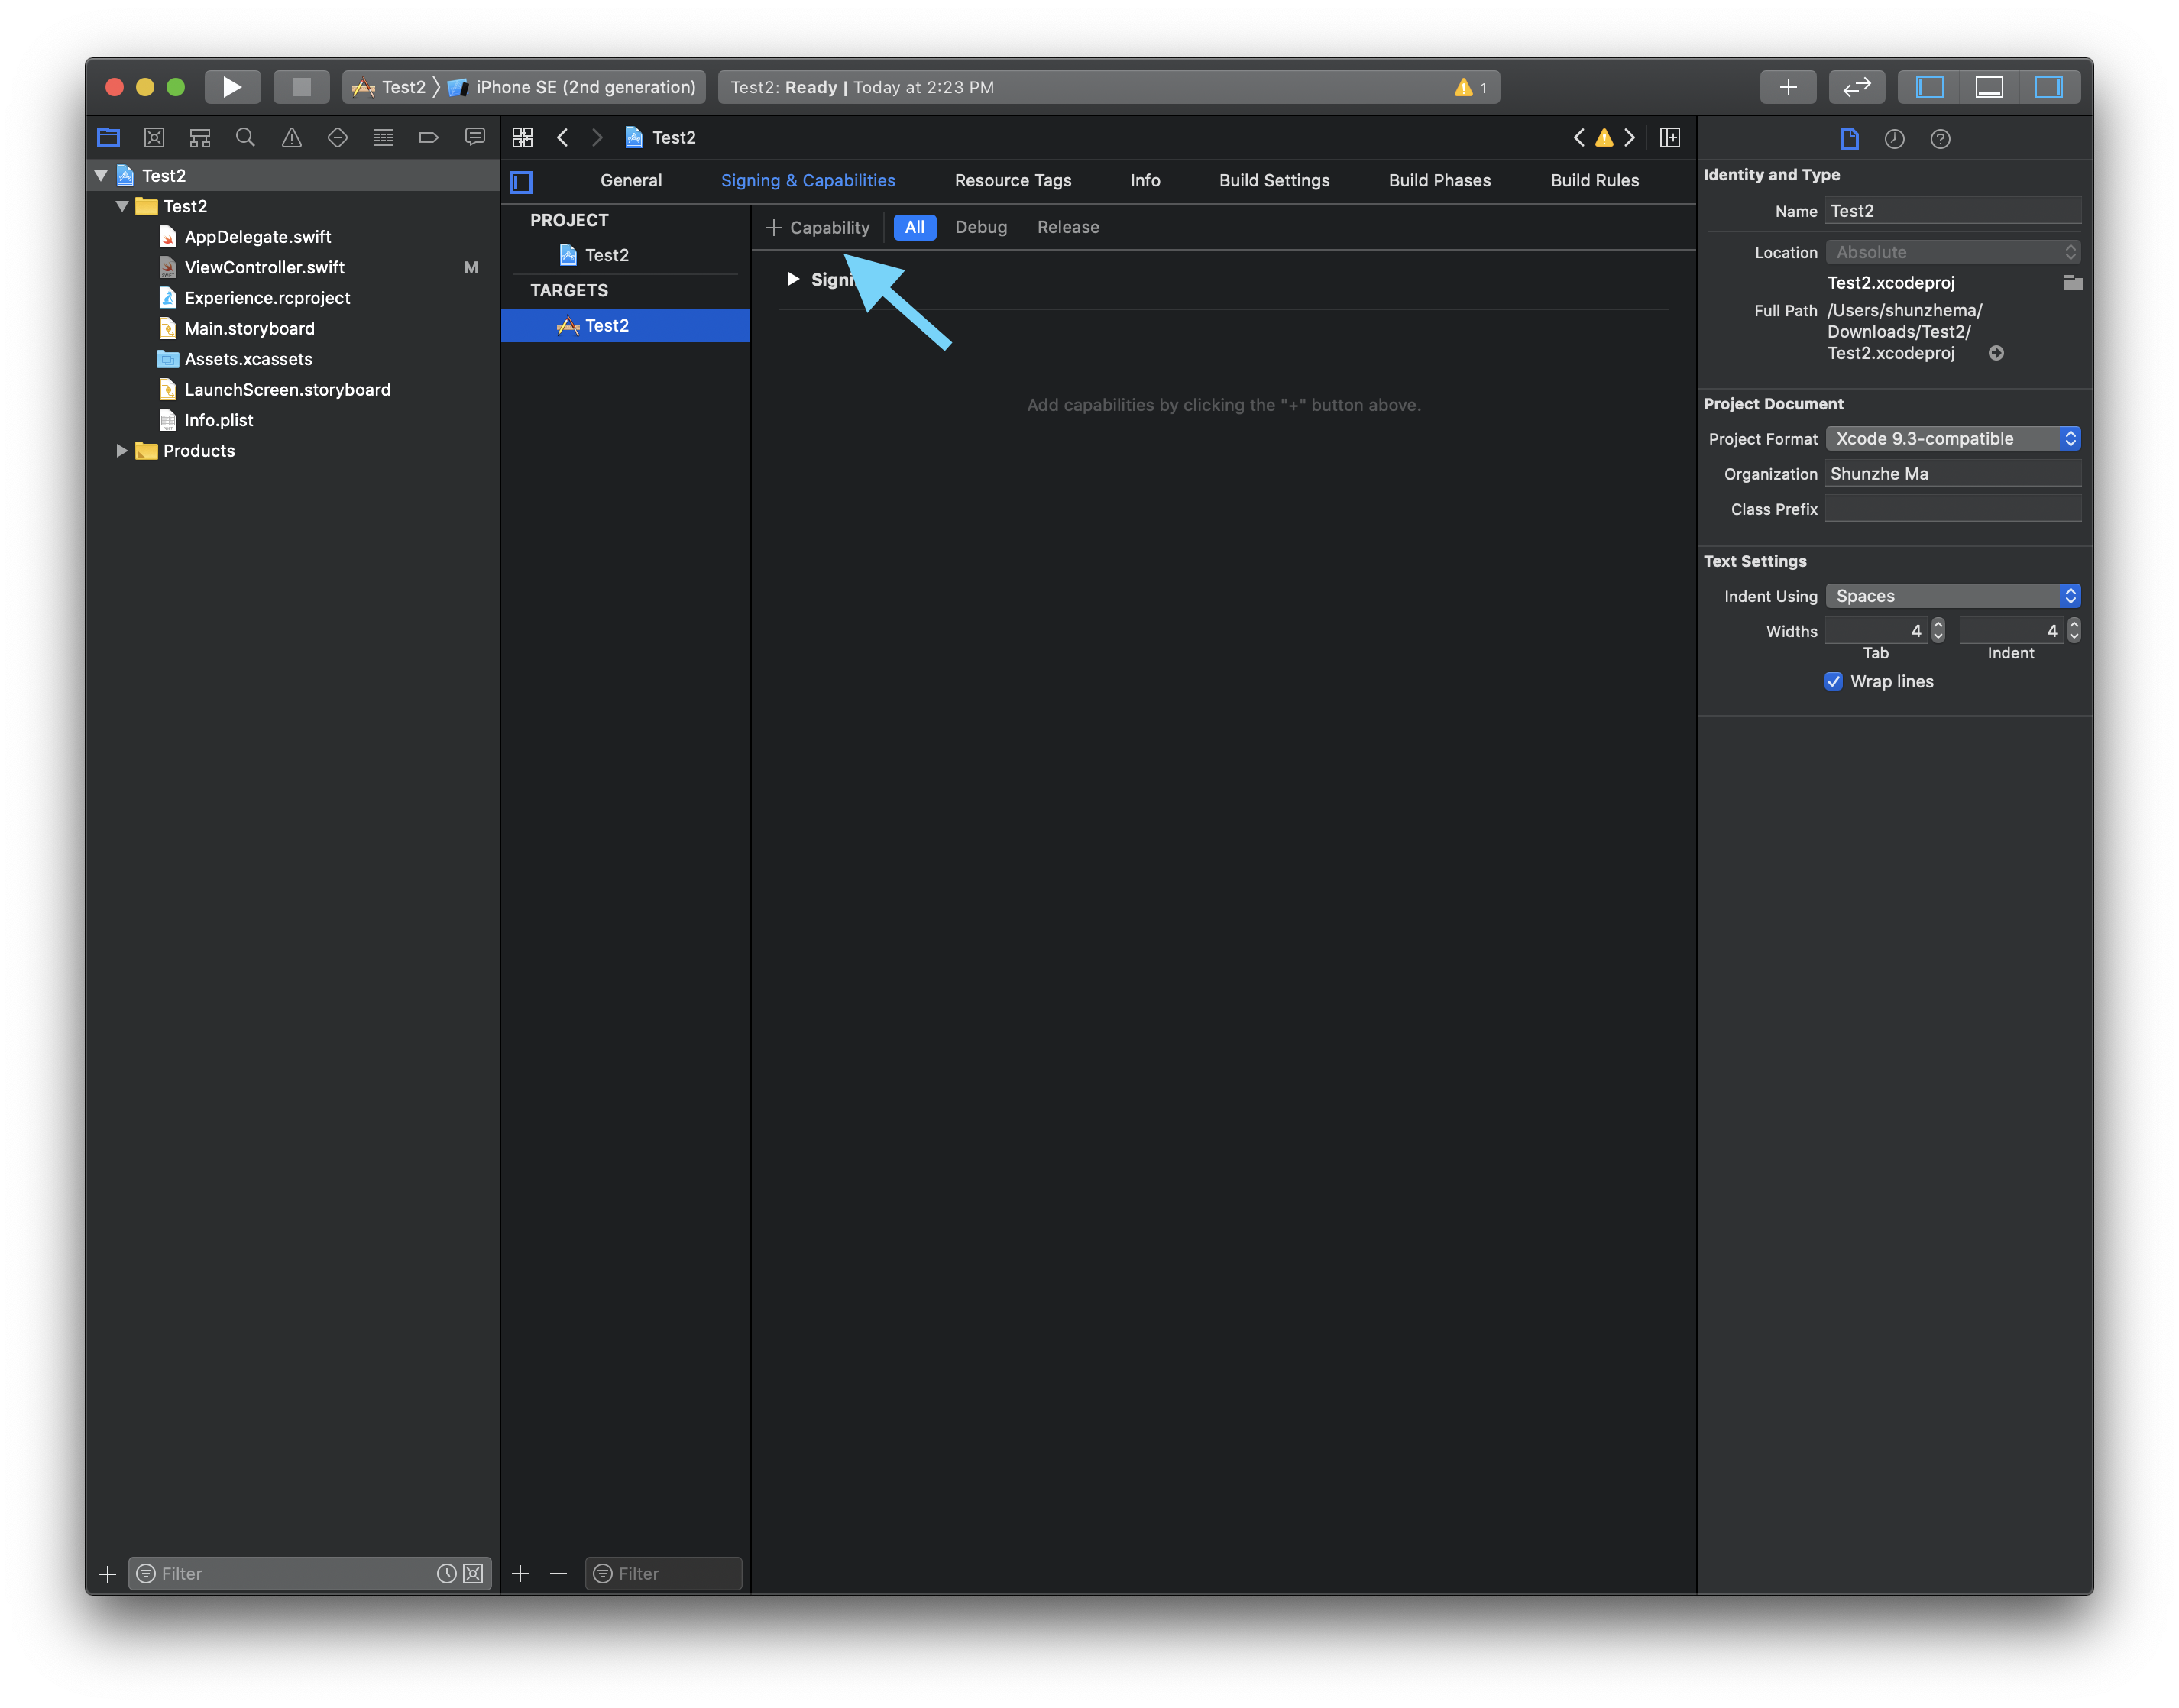Open the code review arrows button
Image resolution: width=2179 pixels, height=1708 pixels.
(x=1857, y=87)
